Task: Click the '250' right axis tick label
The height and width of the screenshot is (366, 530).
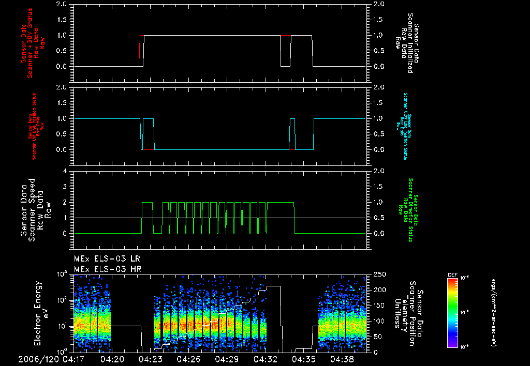Action: (380, 274)
